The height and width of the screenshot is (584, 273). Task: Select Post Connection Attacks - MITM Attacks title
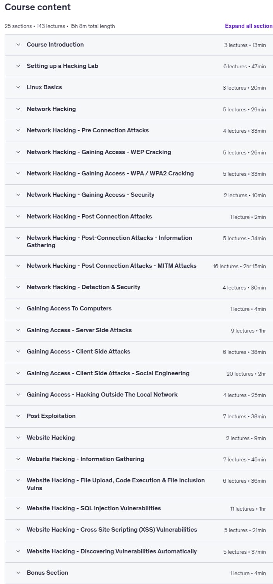112,266
